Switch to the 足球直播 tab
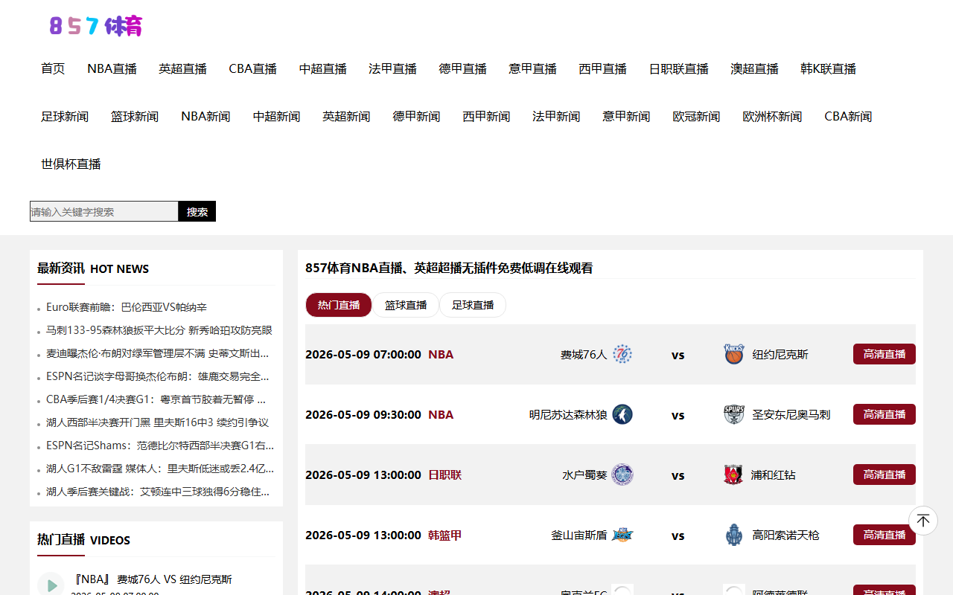This screenshot has width=953, height=595. pyautogui.click(x=473, y=305)
